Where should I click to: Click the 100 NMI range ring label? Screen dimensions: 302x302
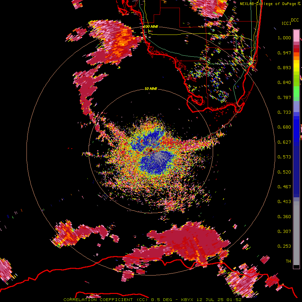151,27
